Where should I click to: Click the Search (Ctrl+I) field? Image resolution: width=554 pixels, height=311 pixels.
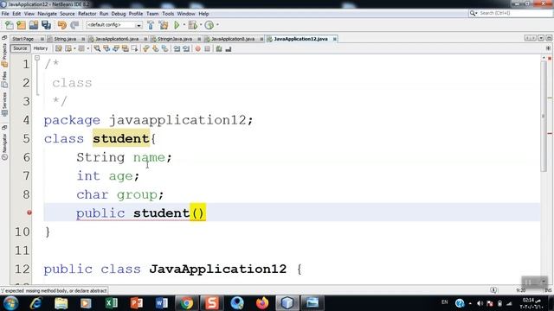[x=511, y=13]
